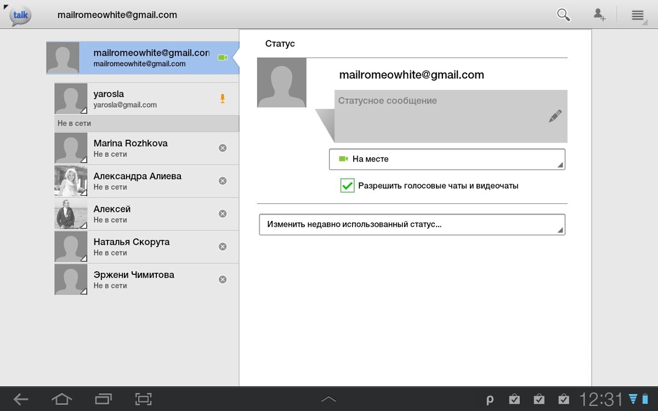Click the Статусное сообщение text field

pos(439,116)
